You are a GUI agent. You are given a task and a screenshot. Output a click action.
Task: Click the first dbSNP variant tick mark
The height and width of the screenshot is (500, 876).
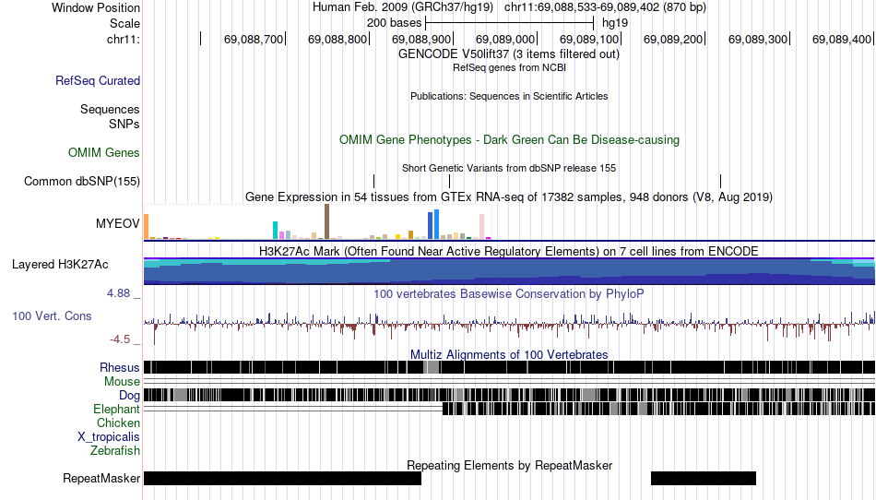(373, 181)
